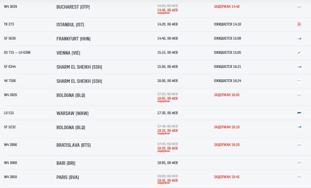
Task: Click the LOT logo on Warsaw row
Action: pyautogui.click(x=299, y=113)
